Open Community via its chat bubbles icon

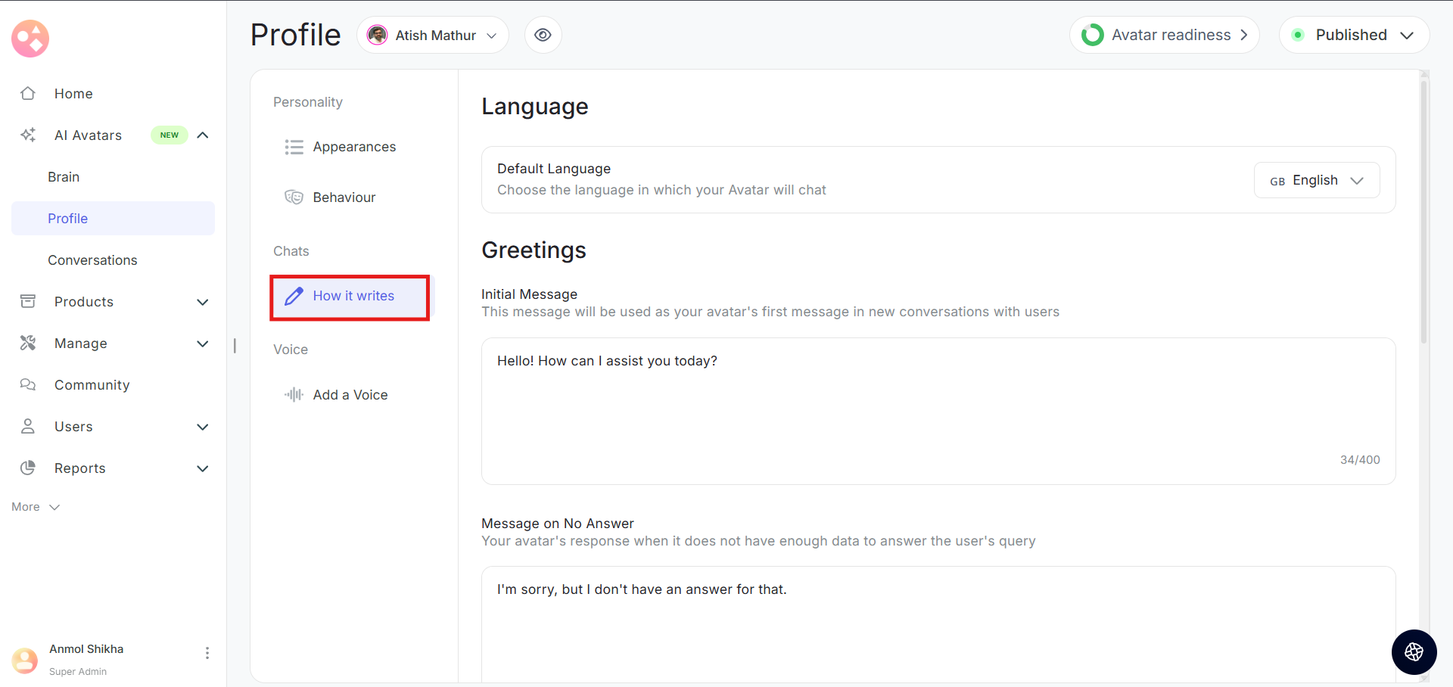(x=28, y=385)
